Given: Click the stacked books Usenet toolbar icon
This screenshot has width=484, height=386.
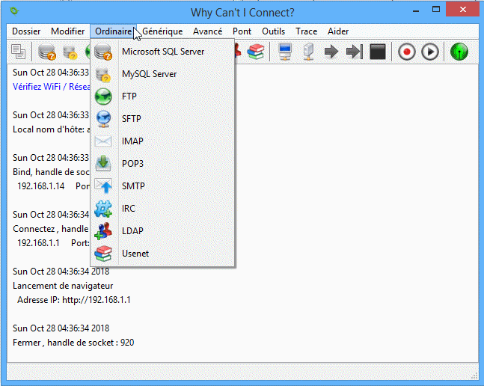Looking at the screenshot, I should 256,52.
